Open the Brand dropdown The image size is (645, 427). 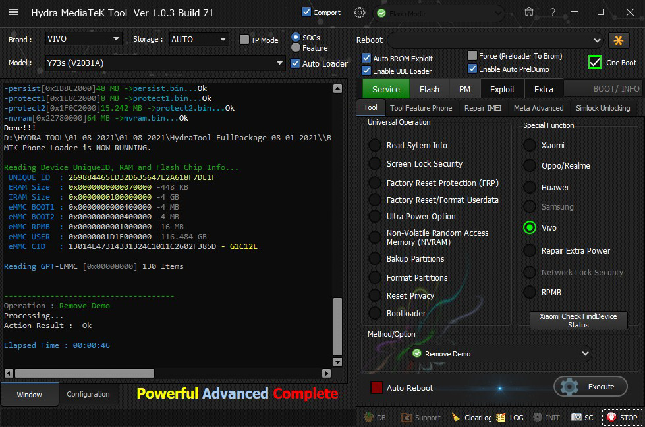pyautogui.click(x=83, y=39)
